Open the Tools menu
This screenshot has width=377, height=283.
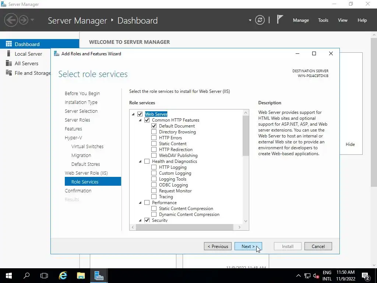(323, 20)
